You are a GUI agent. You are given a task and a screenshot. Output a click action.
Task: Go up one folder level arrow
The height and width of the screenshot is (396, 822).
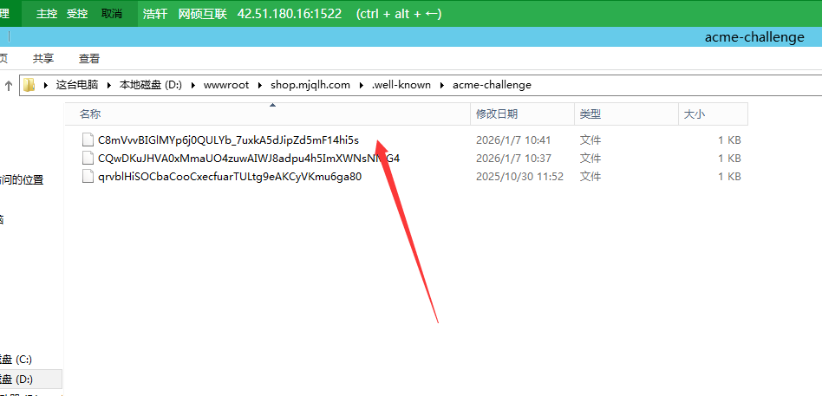click(9, 85)
